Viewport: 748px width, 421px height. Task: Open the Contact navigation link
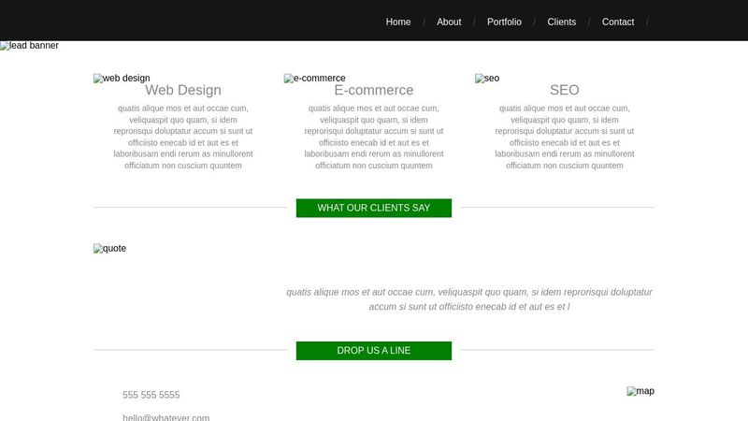click(617, 22)
